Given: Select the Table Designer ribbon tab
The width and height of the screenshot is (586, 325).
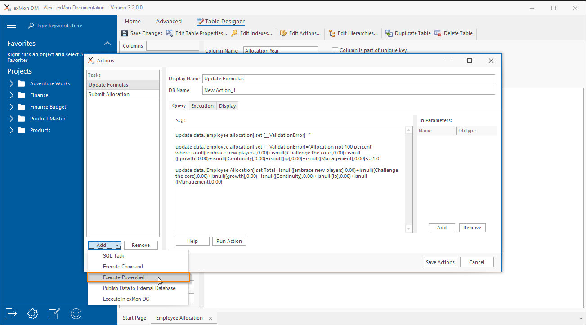Looking at the screenshot, I should [x=221, y=21].
